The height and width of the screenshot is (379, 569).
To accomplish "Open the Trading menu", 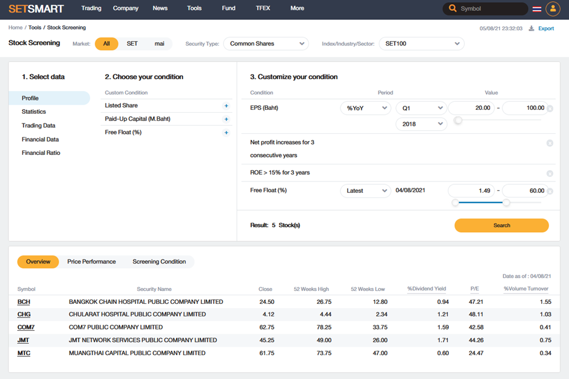I will 91,8.
